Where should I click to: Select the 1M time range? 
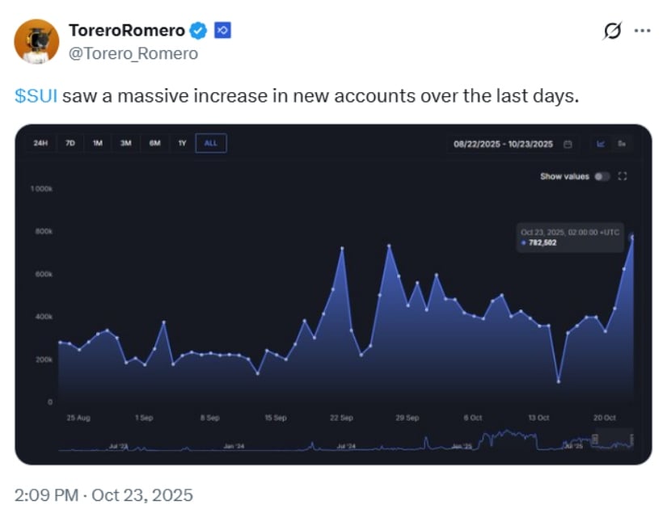click(98, 144)
